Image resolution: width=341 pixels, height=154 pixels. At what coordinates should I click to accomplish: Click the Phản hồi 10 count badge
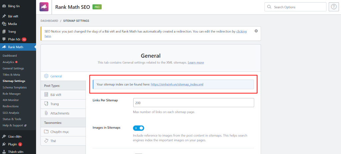(x=24, y=39)
